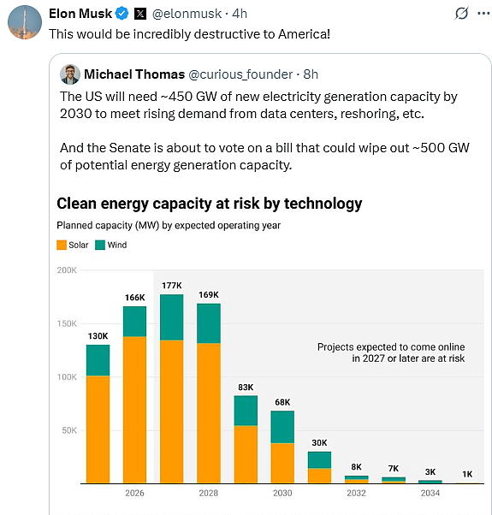The image size is (492, 515).
Task: Click the 68K bar for 2030
Action: tap(282, 447)
